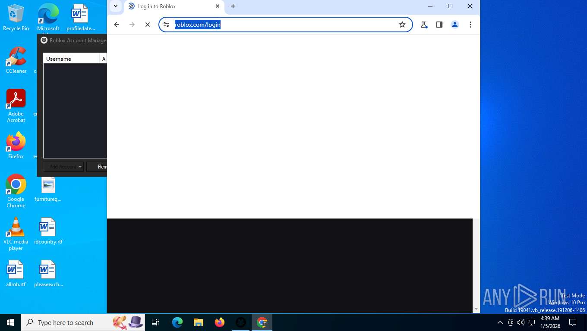Open a new tab with the plus button
The image size is (587, 331).
point(233,6)
